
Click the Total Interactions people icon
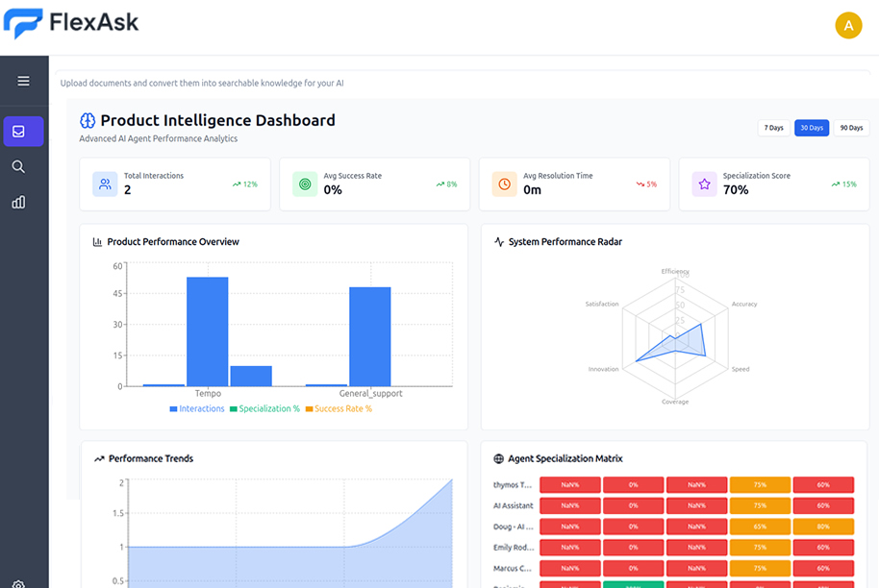(x=105, y=184)
